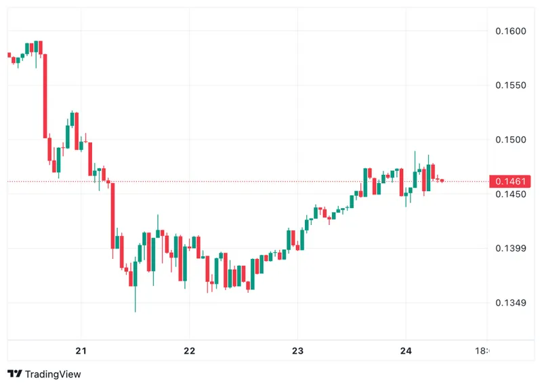Click date label 21 on time axis
Viewport: 542px width, 387px height.
[81, 350]
